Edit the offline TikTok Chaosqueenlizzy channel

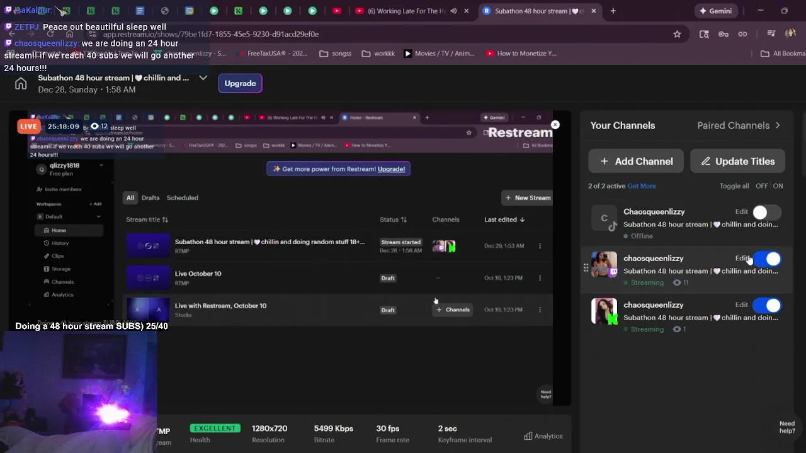point(741,212)
